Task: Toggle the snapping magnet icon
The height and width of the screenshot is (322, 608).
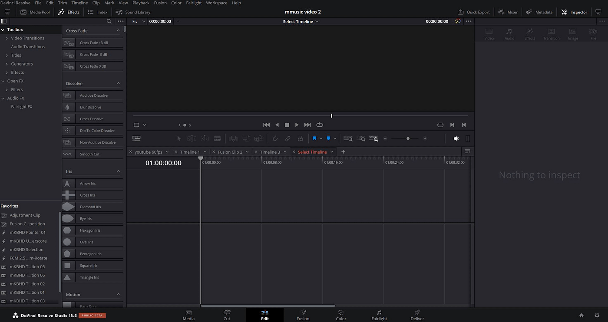Action: point(275,138)
